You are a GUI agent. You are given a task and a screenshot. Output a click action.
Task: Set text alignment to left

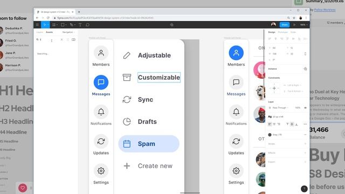click(270, 124)
